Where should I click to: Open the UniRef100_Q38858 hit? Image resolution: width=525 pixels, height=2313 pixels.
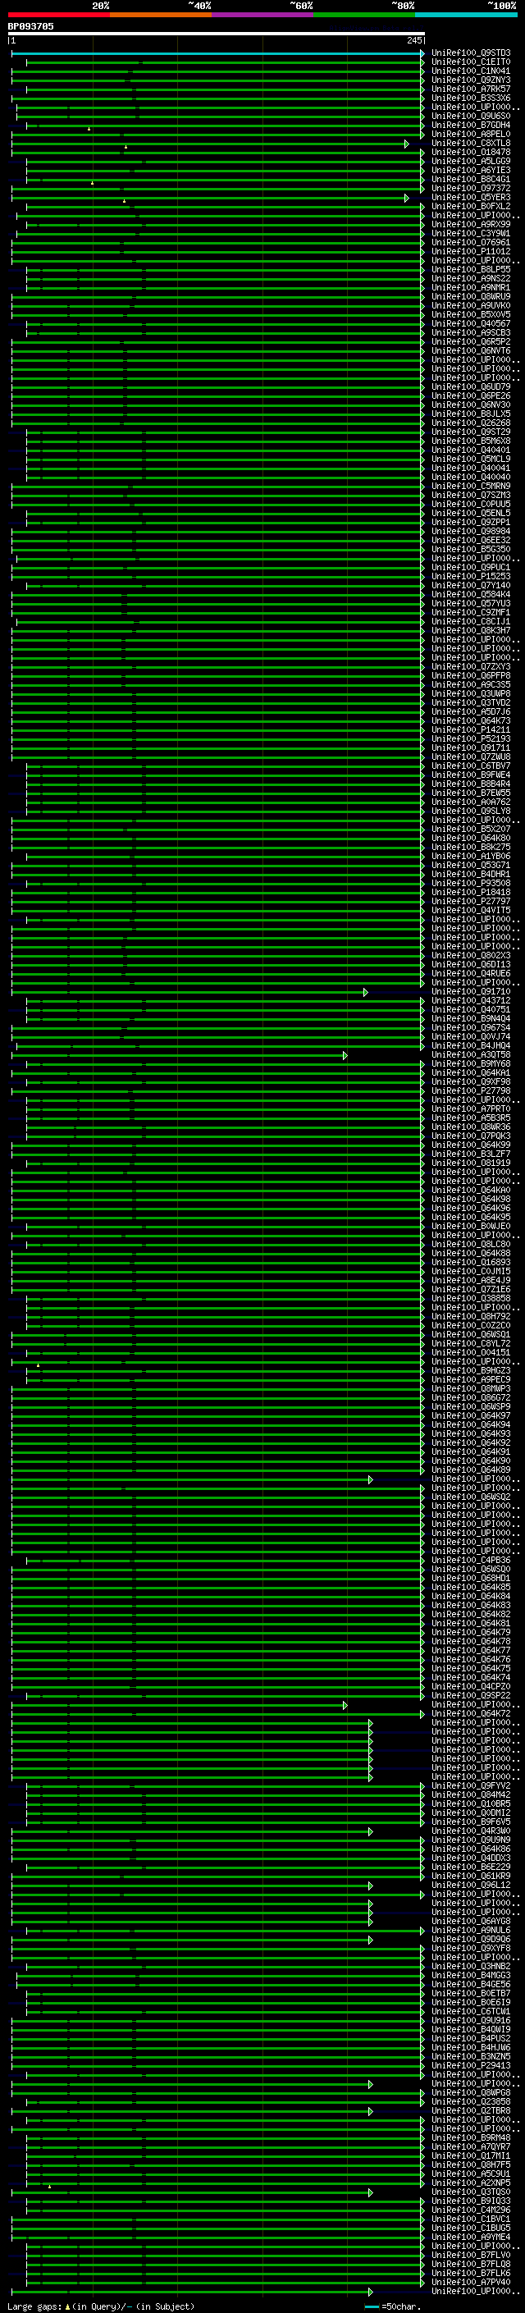[471, 1298]
